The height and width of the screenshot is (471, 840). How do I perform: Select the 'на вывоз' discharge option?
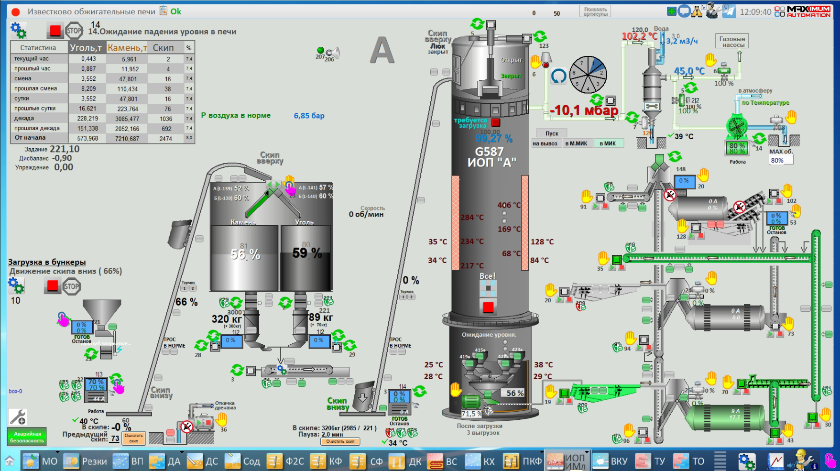click(x=545, y=143)
